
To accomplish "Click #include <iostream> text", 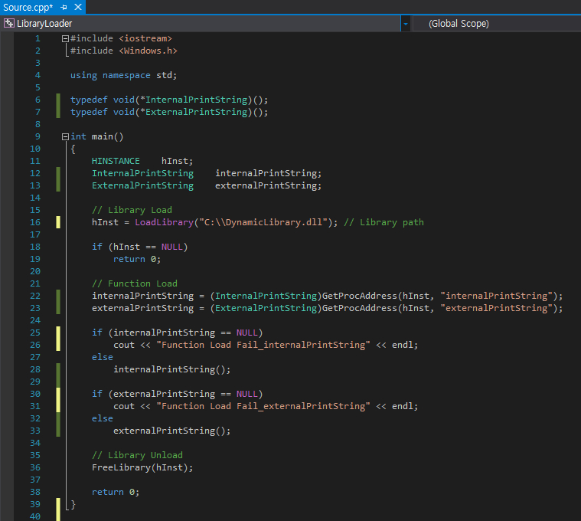I will coord(121,38).
